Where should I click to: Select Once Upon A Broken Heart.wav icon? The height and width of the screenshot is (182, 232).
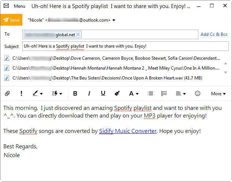[7, 78]
